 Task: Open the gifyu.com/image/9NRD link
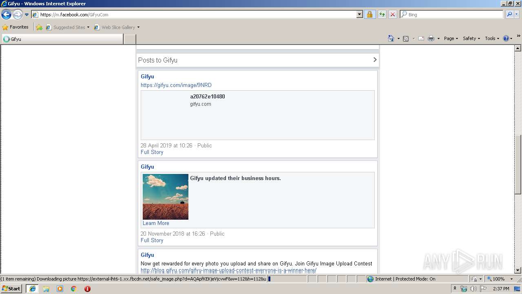[x=176, y=85]
